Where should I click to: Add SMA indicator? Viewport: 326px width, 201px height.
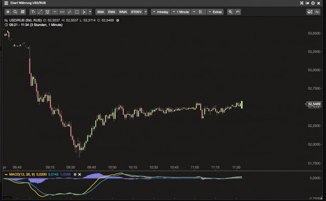pyautogui.click(x=100, y=12)
